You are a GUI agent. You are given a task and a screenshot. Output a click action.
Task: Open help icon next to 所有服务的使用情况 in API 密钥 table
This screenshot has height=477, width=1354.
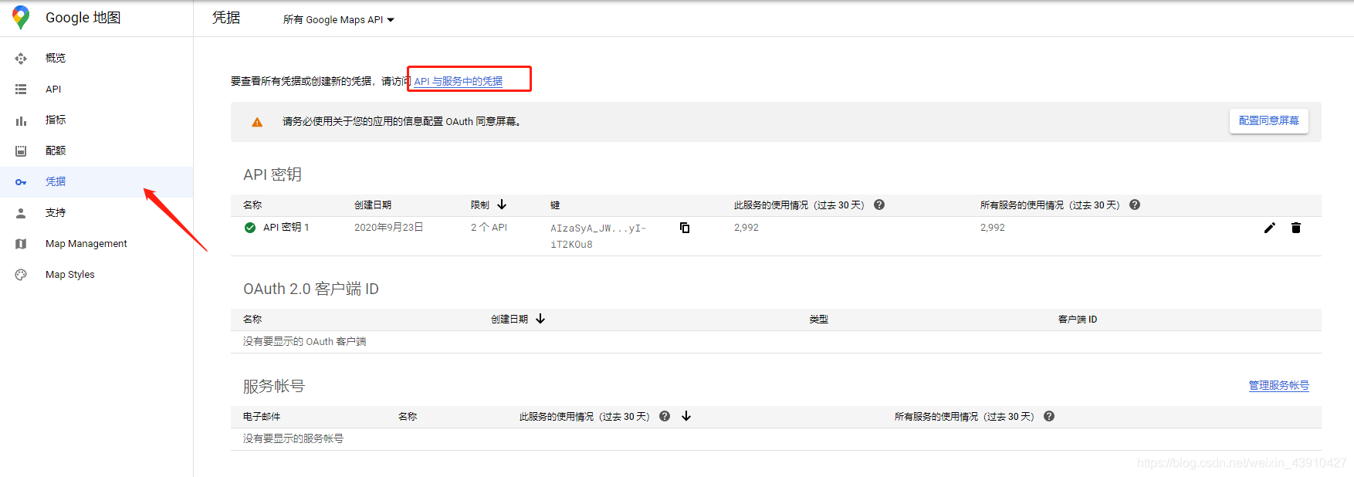tap(1135, 205)
